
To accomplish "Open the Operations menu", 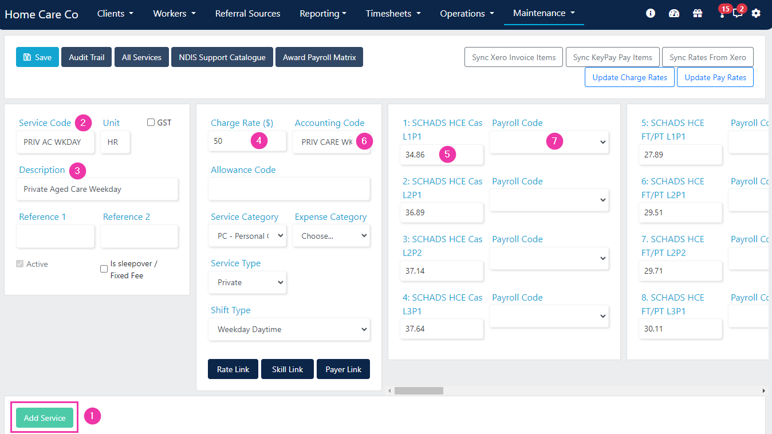I will pyautogui.click(x=467, y=13).
